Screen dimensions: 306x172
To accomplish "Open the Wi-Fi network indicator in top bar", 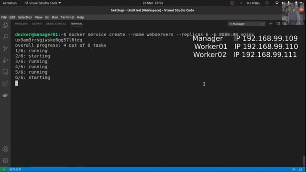I will pyautogui.click(x=277, y=3).
